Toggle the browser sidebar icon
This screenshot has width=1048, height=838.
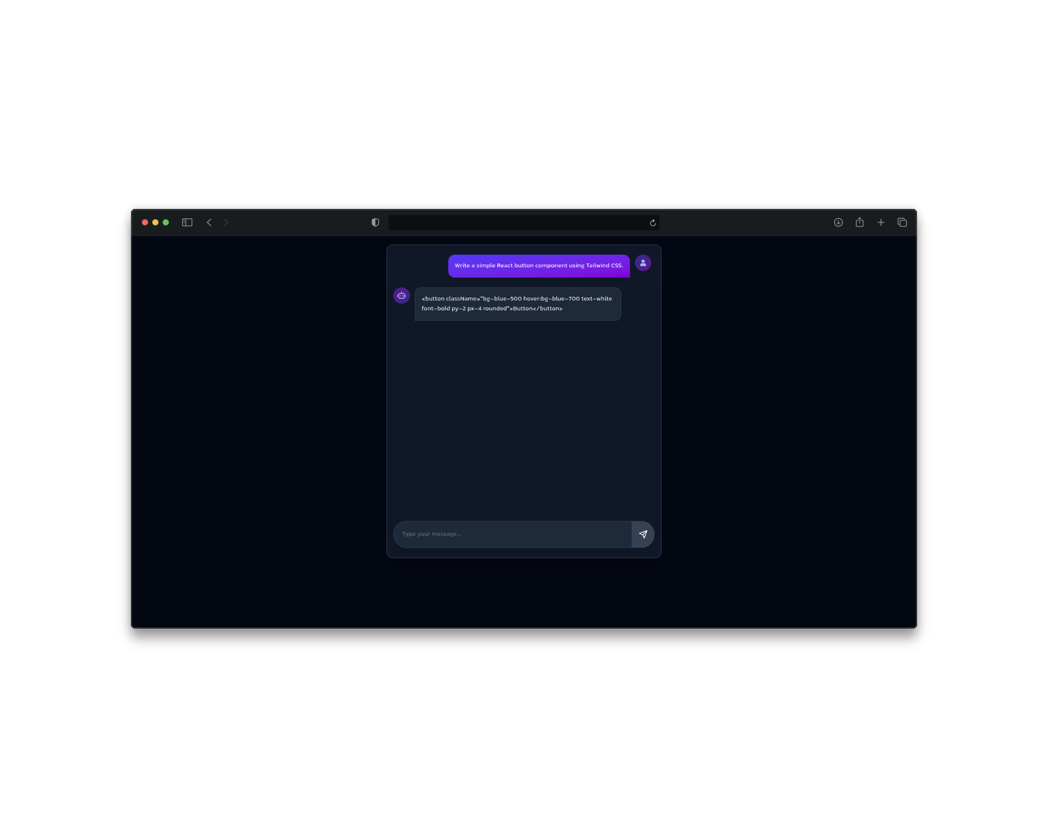pyautogui.click(x=187, y=223)
